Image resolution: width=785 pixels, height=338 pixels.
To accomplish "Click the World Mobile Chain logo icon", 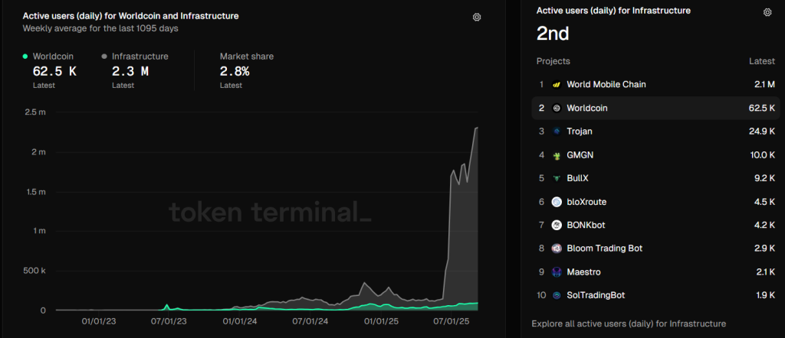I will click(557, 85).
